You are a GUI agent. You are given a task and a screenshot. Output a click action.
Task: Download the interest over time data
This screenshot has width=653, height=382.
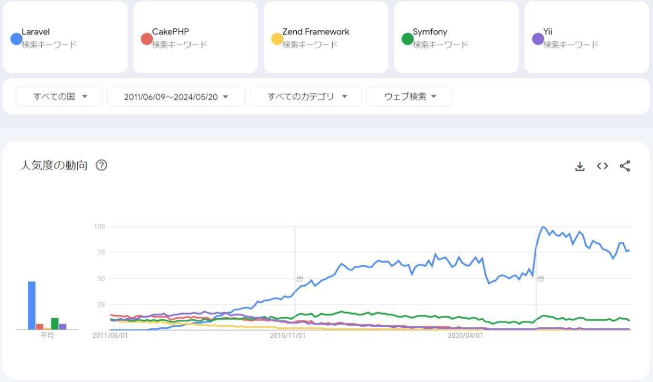pos(580,166)
